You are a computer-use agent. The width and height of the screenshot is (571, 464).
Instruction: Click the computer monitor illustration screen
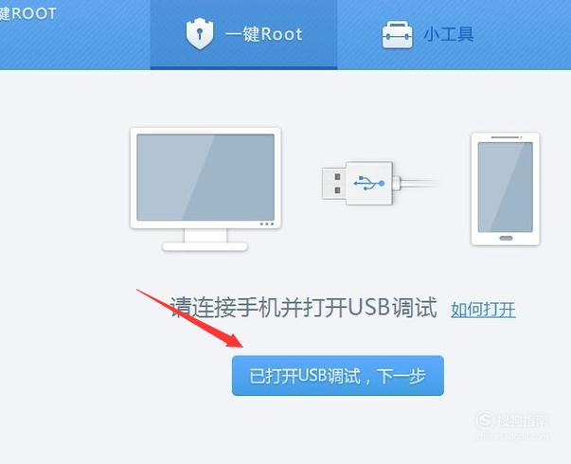(205, 177)
